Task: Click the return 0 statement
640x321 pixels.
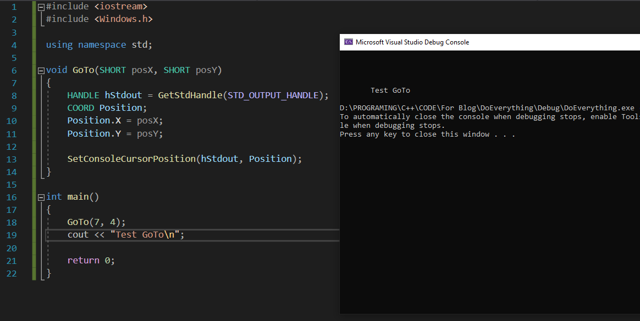Action: pyautogui.click(x=91, y=261)
